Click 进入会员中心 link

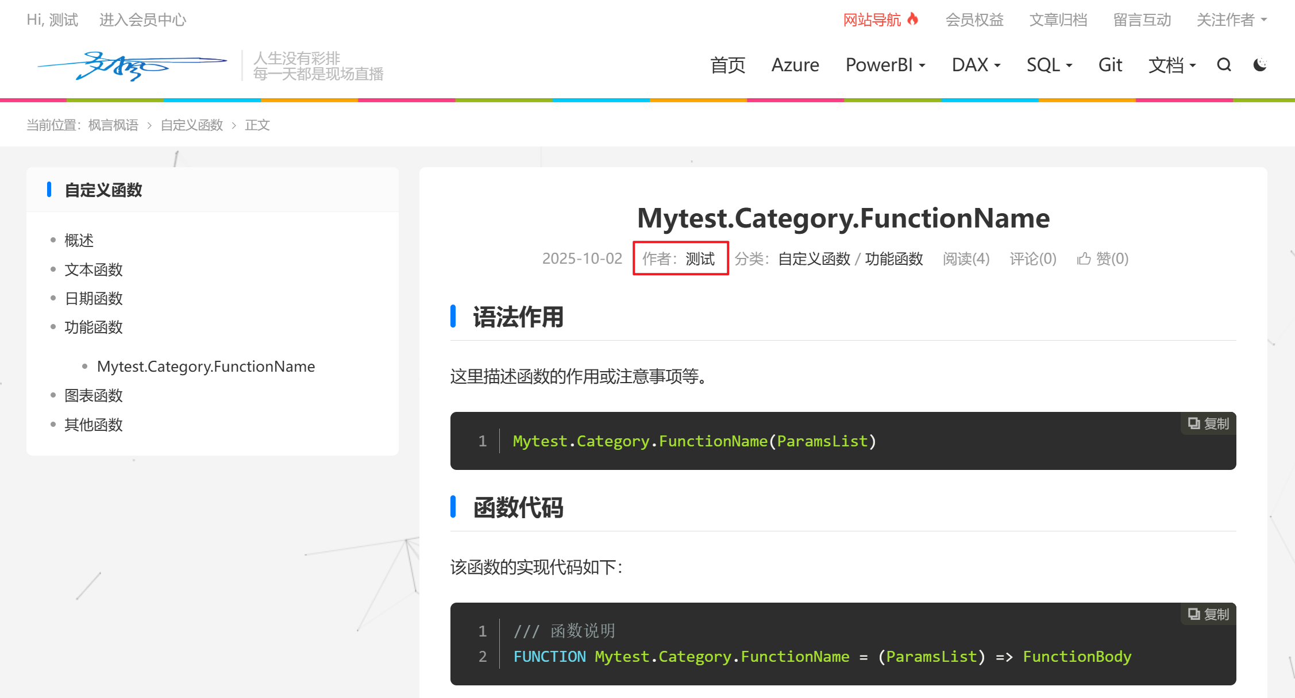click(142, 20)
